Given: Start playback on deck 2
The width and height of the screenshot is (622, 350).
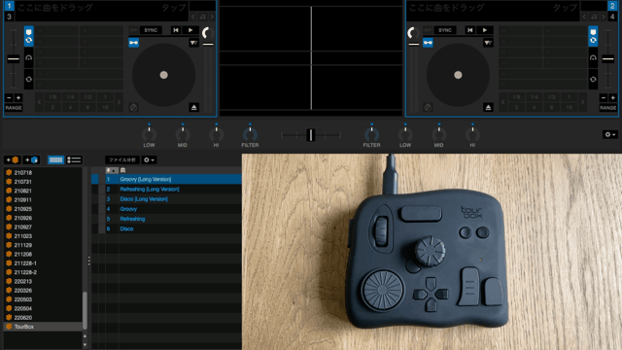Looking at the screenshot, I should tap(485, 30).
